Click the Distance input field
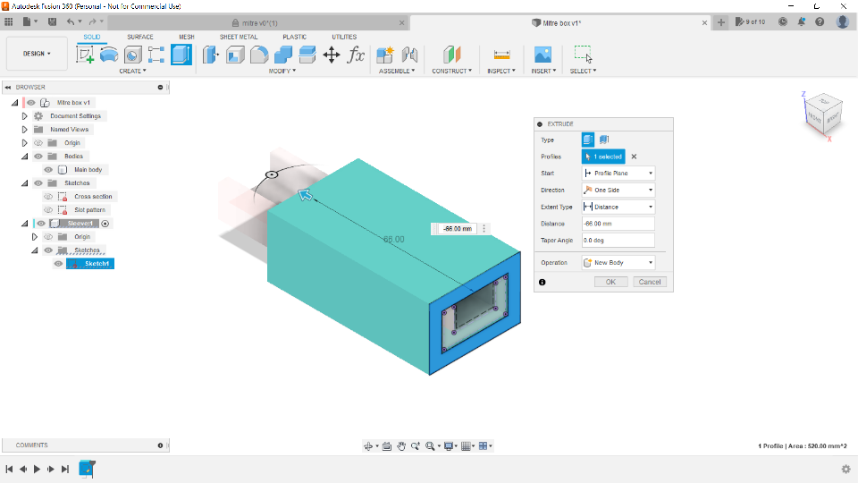858x483 pixels. click(x=618, y=224)
